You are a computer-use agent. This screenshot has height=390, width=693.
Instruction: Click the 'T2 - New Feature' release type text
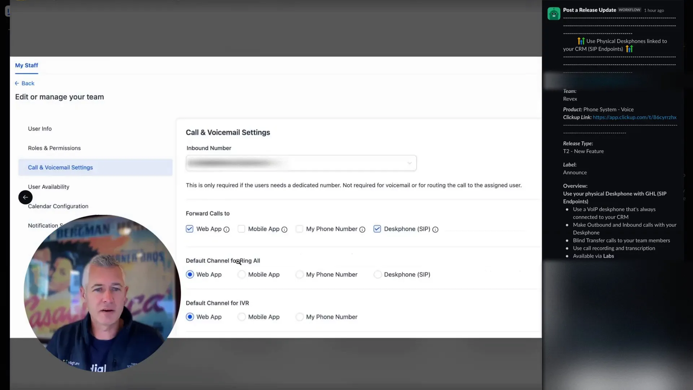tap(583, 151)
